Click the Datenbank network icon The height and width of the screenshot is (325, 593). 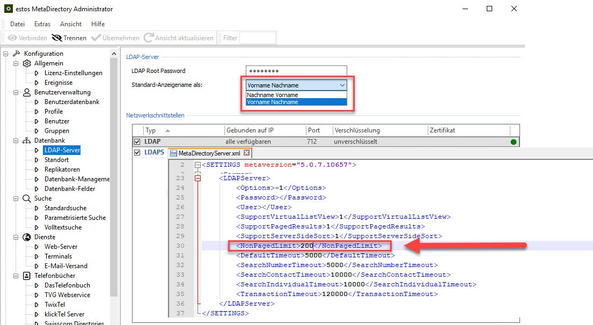point(27,141)
